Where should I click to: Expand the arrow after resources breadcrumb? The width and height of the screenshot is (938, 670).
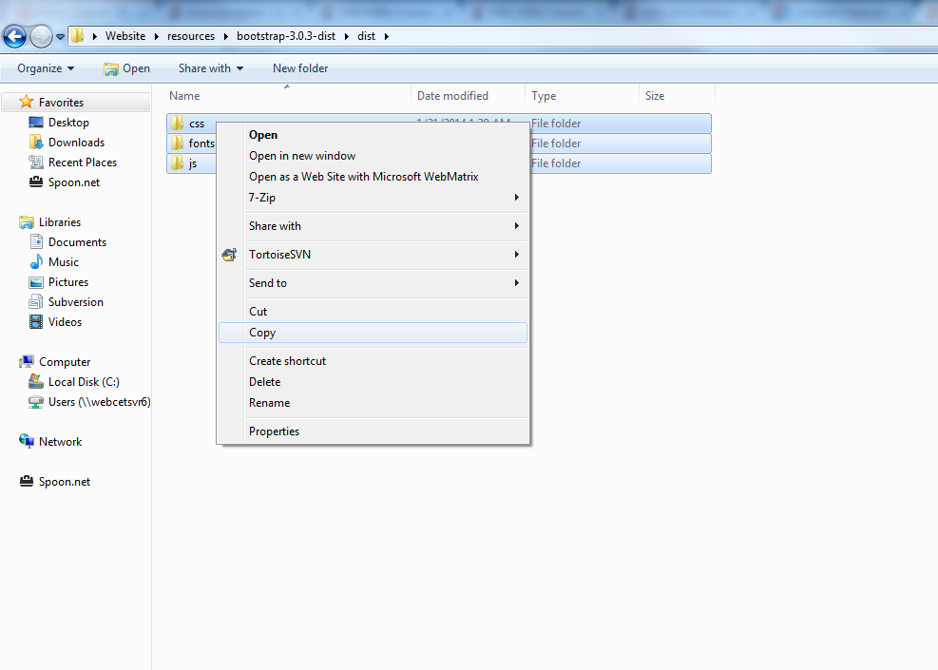pyautogui.click(x=225, y=36)
